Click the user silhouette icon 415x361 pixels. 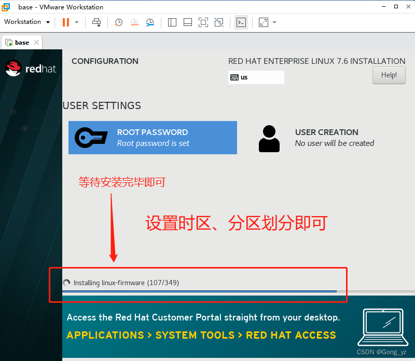pyautogui.click(x=269, y=139)
